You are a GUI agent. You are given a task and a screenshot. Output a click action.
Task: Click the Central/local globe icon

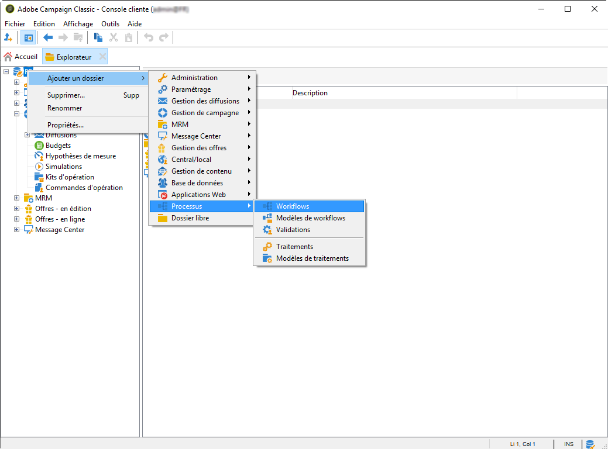click(x=163, y=160)
